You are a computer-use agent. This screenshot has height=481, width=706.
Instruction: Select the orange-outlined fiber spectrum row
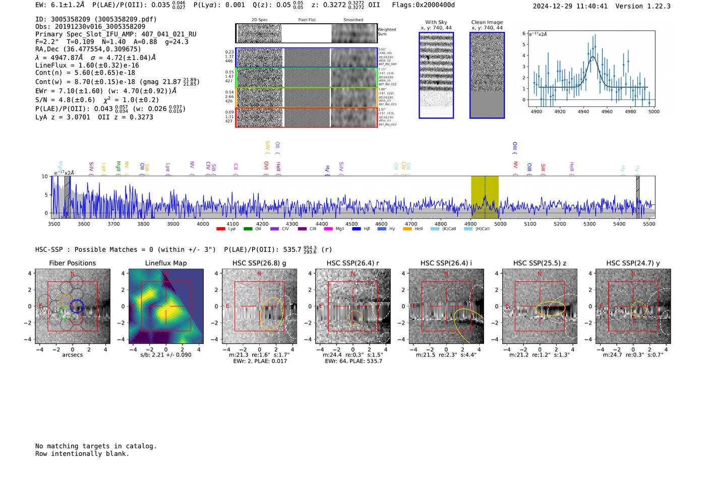click(x=307, y=97)
